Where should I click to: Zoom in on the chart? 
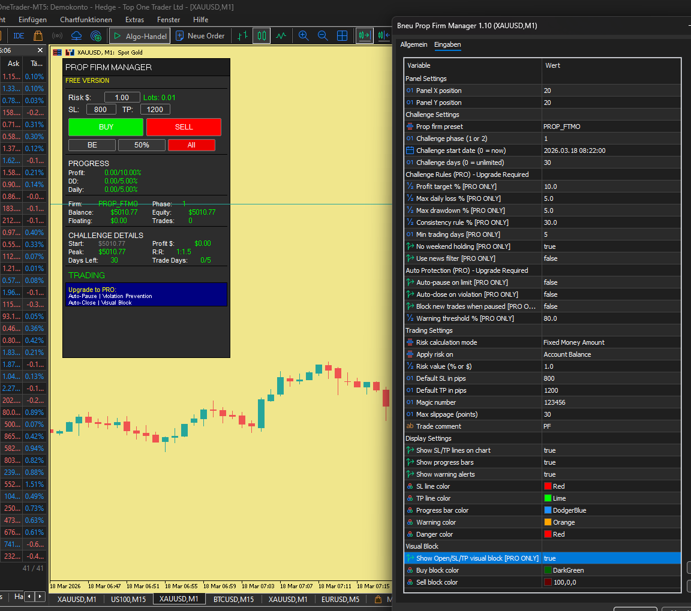pos(304,36)
